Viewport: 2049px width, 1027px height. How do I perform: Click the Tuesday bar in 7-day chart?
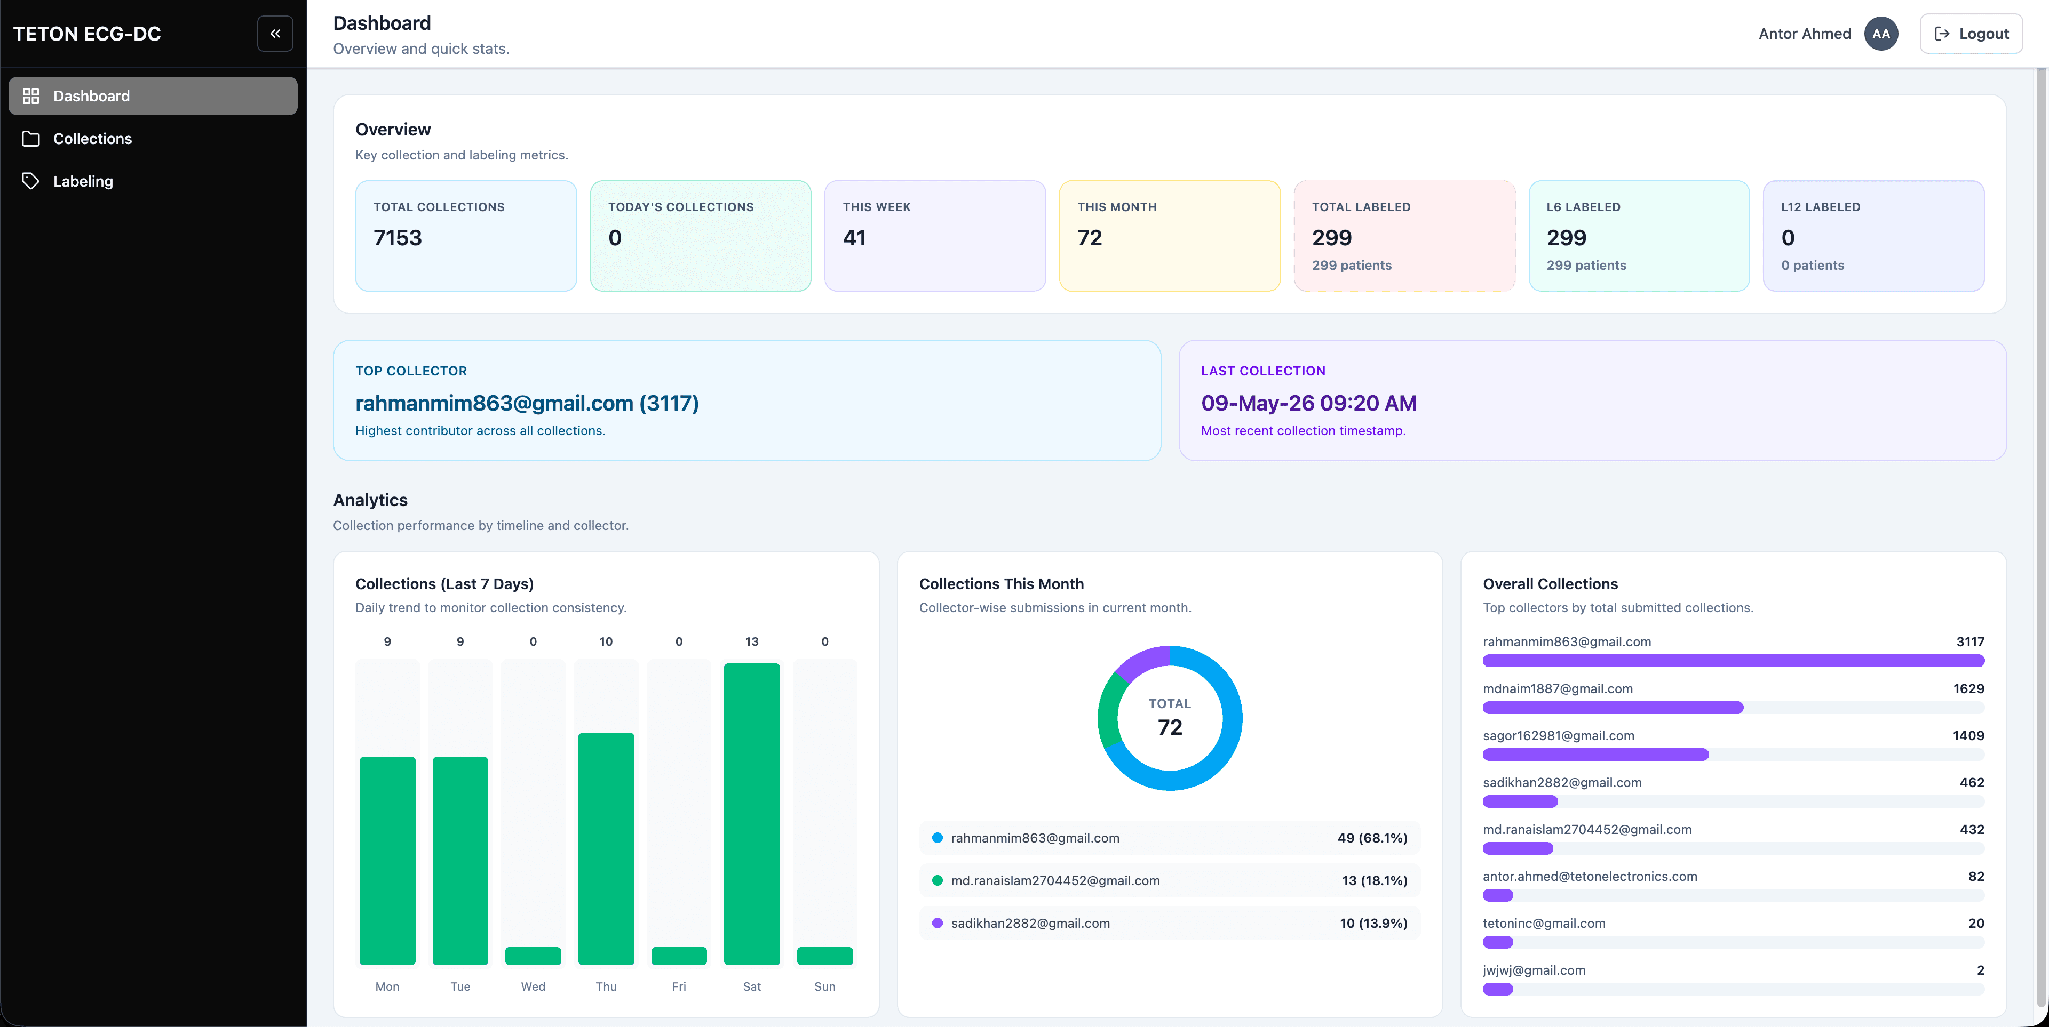click(x=460, y=861)
